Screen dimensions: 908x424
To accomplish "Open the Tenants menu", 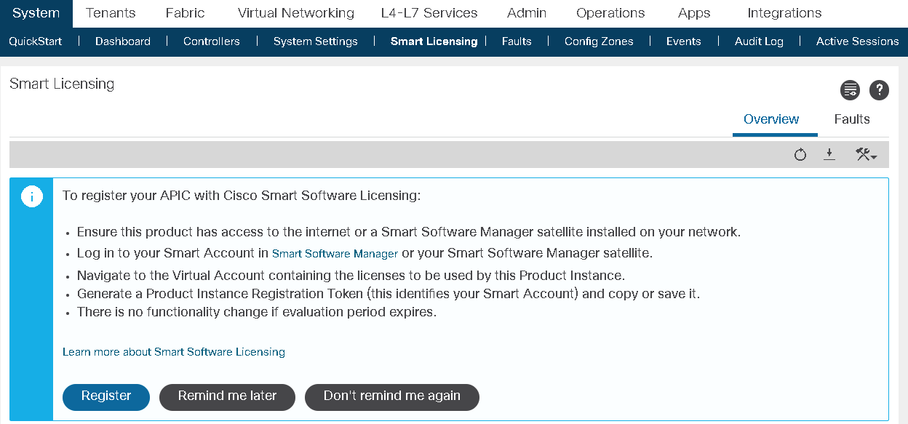I will pyautogui.click(x=111, y=13).
